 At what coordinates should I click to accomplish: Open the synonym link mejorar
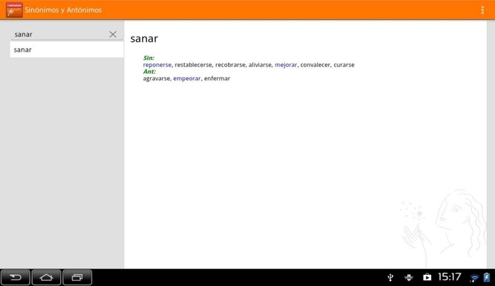286,65
